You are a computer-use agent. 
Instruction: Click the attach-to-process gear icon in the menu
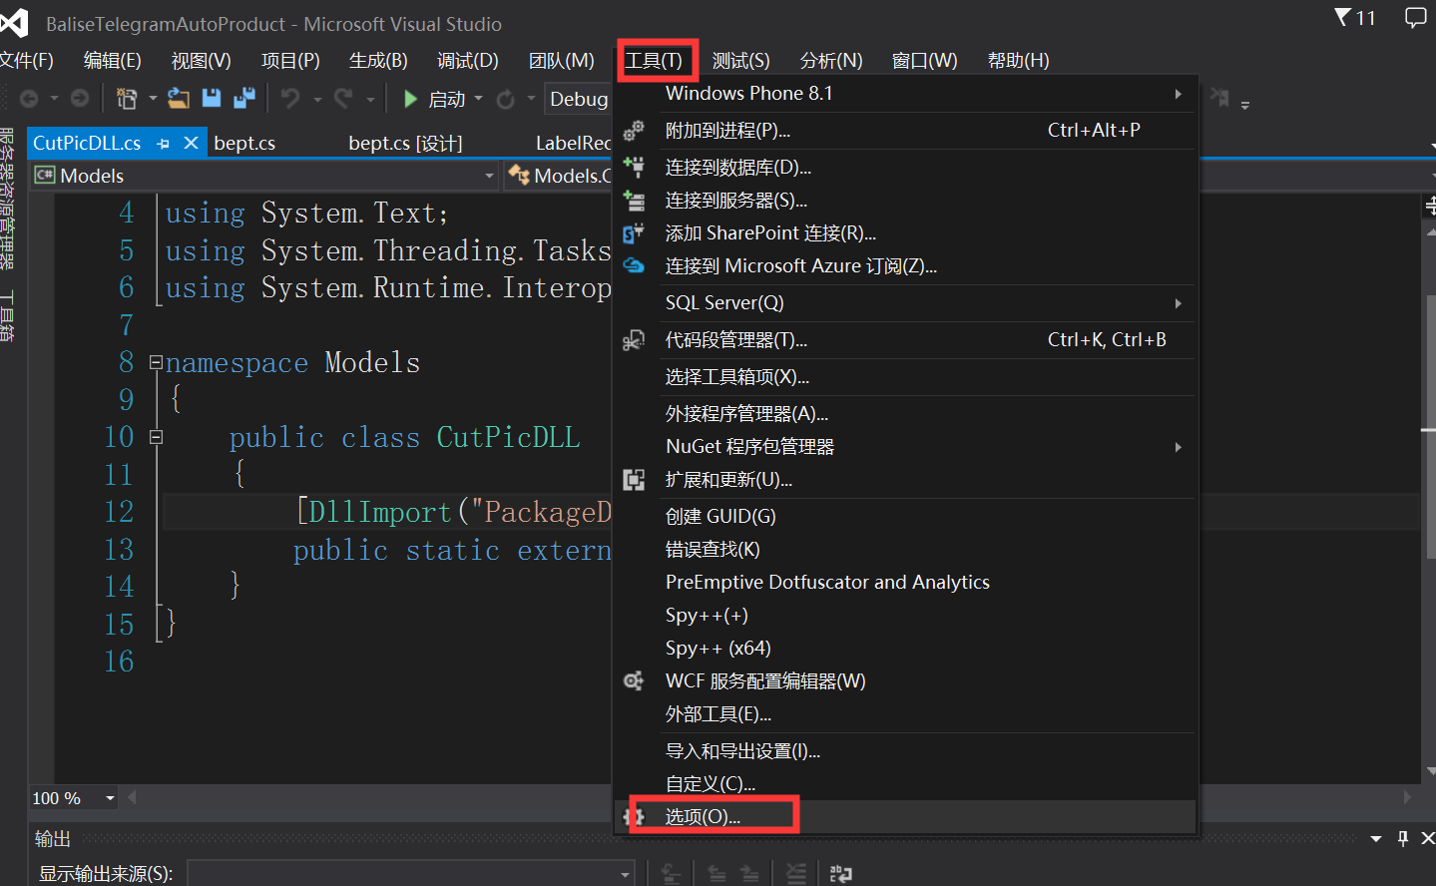pyautogui.click(x=634, y=131)
